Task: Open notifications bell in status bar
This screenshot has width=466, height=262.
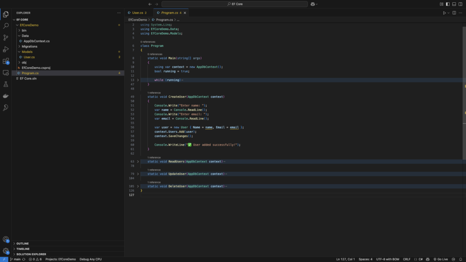Action: 461,259
